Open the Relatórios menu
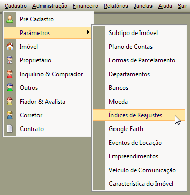The height and width of the screenshot is (195, 190). [116, 6]
